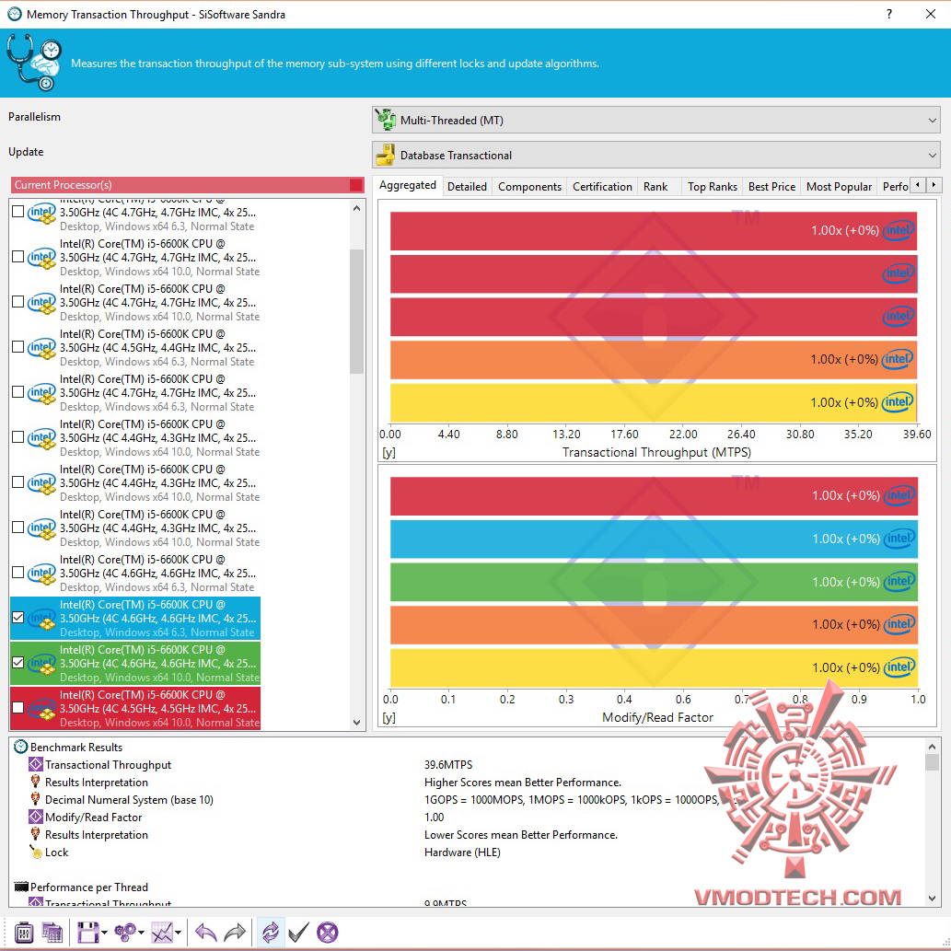Click the broom icon beside Lock
951x951 pixels.
(36, 852)
